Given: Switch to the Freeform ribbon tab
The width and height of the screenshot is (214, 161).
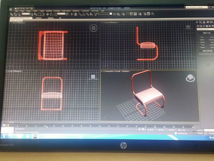Looking at the screenshot, I should click(x=39, y=18).
